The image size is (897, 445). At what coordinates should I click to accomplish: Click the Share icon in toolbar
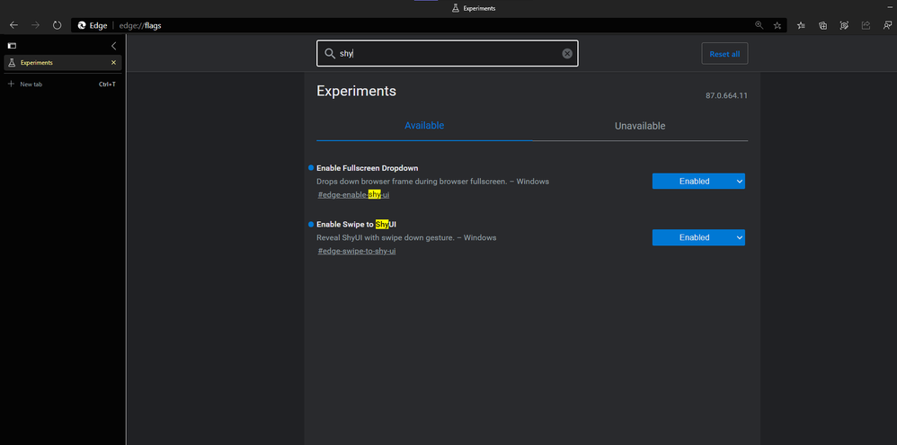pyautogui.click(x=866, y=25)
